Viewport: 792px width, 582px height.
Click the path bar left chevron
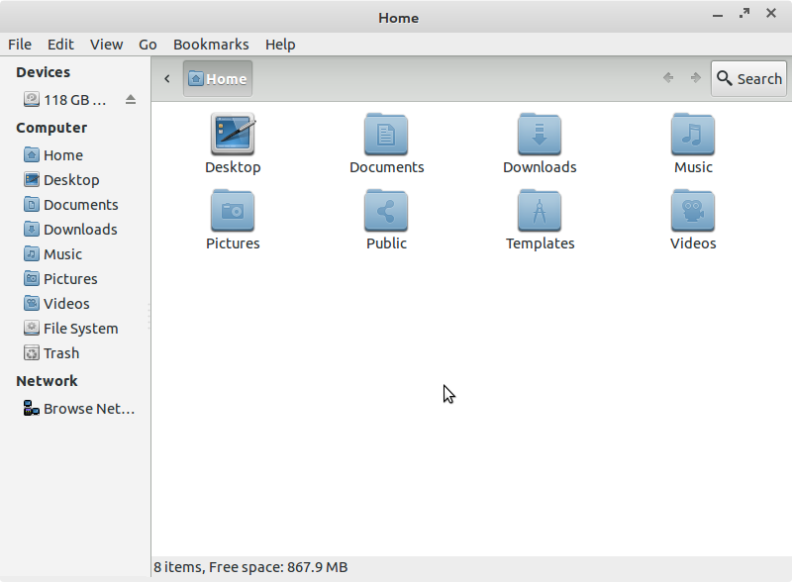pyautogui.click(x=166, y=78)
